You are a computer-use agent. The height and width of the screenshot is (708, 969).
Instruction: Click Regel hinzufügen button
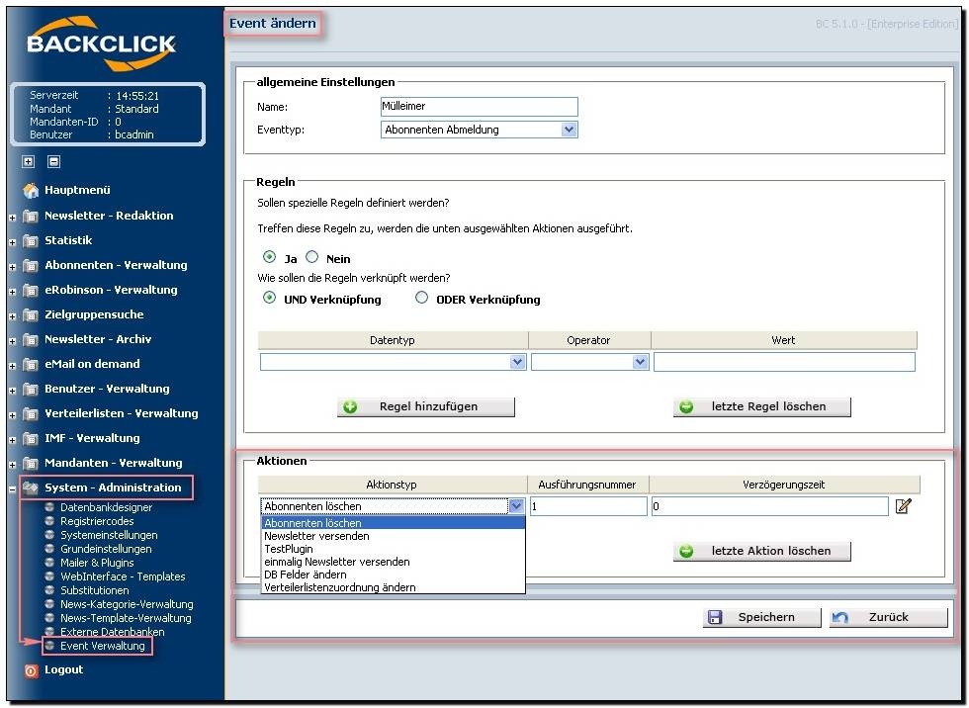(426, 407)
